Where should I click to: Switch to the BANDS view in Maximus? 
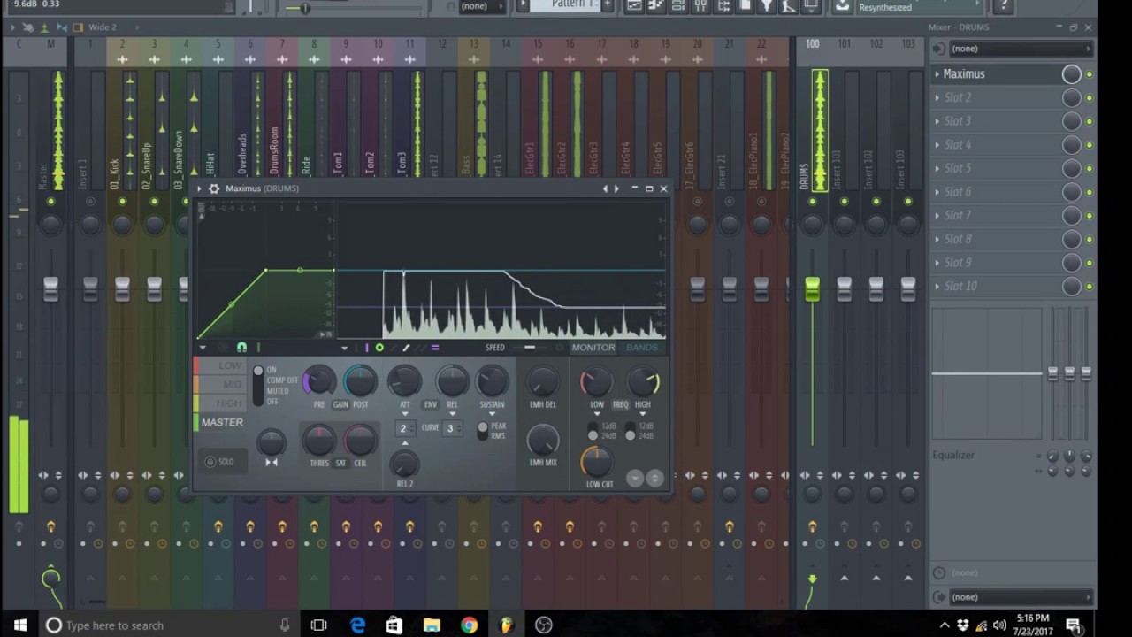point(642,348)
